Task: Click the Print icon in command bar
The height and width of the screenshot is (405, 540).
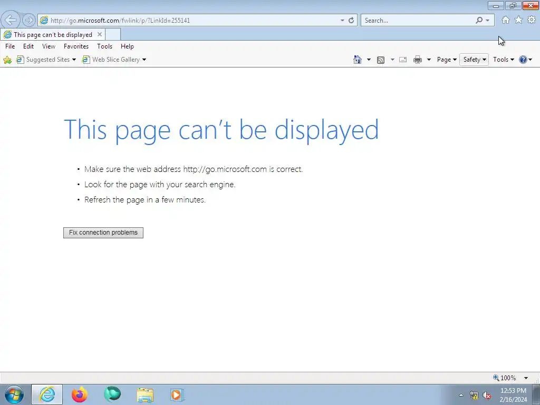Action: (418, 60)
